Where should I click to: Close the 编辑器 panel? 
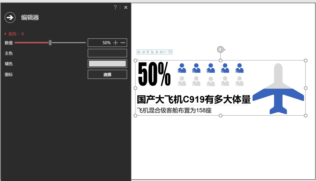click(126, 7)
